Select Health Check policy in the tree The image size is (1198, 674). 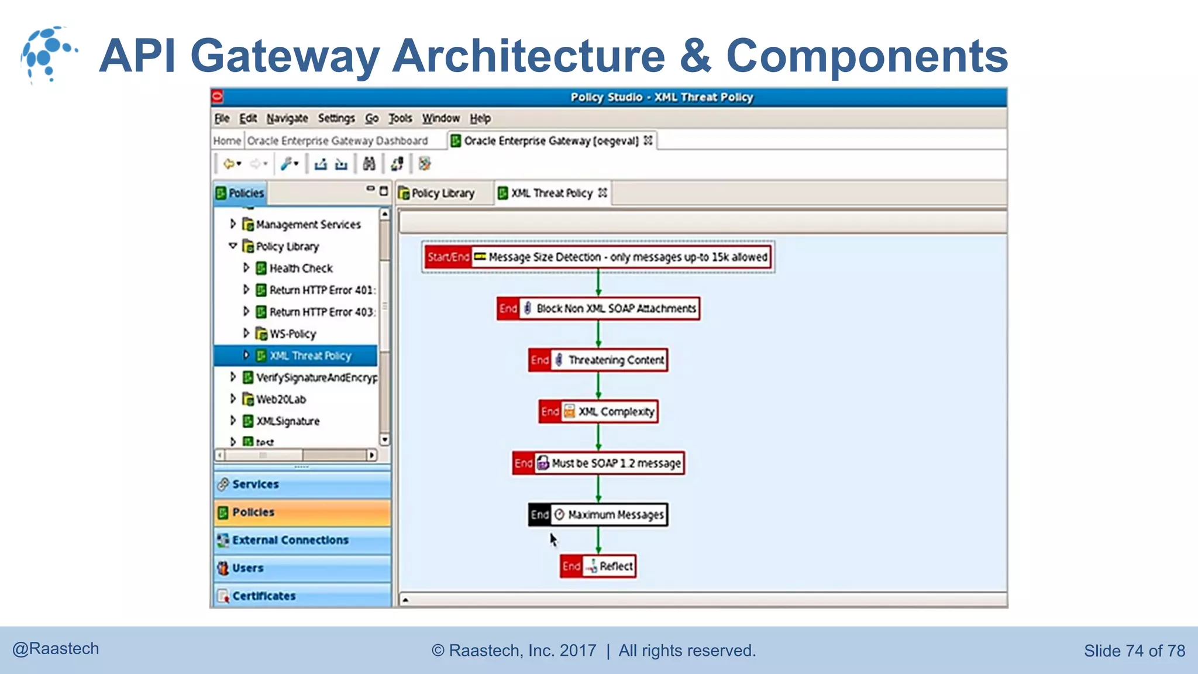coord(301,269)
